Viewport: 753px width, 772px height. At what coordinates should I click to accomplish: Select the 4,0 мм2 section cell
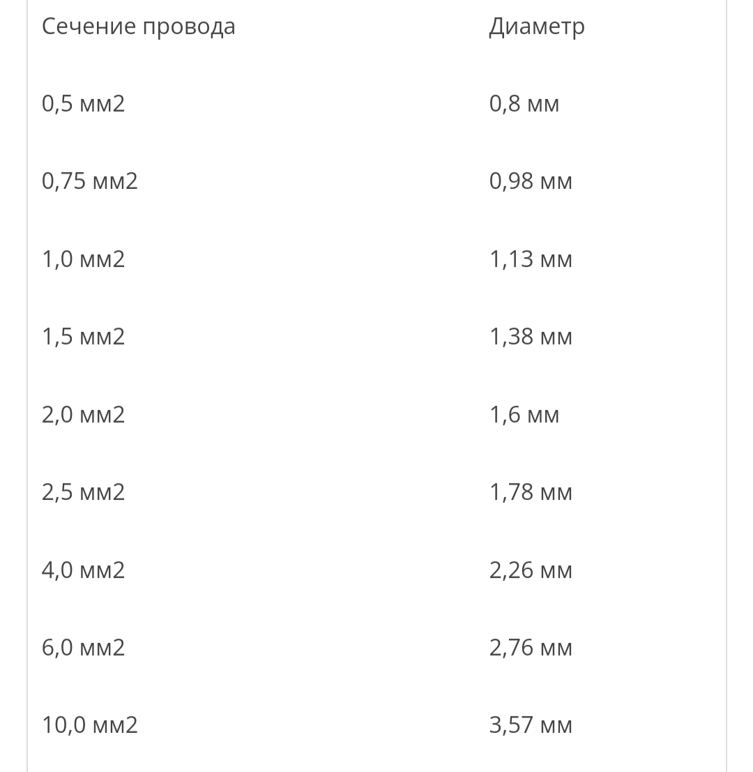click(83, 570)
